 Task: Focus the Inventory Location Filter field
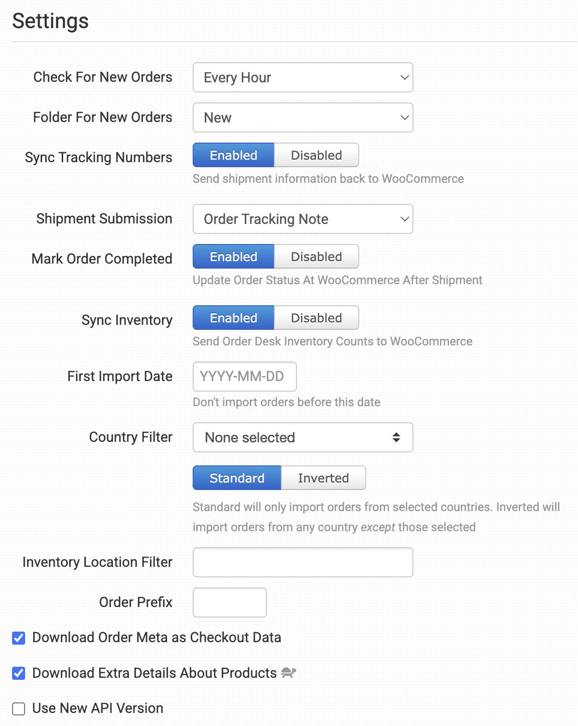[303, 562]
